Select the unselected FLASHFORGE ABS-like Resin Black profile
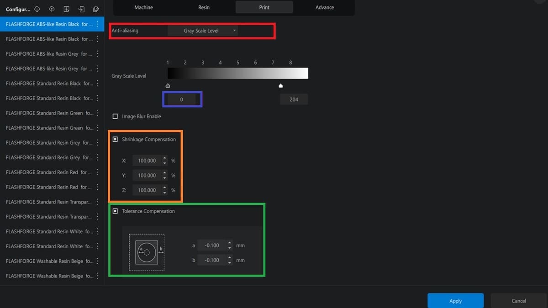The height and width of the screenshot is (308, 548). pos(52,39)
